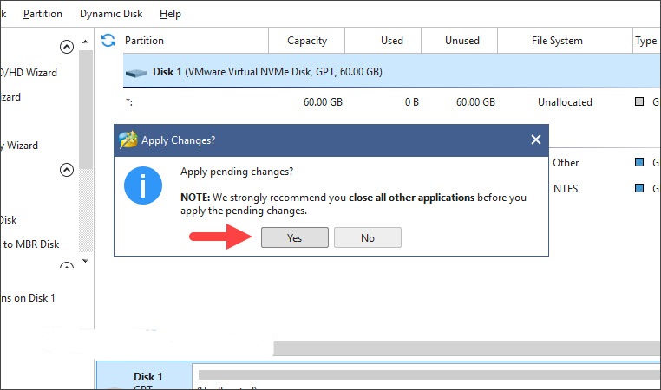Select Disk 1 in the bottom disk map
This screenshot has height=390, width=661.
tap(145, 375)
